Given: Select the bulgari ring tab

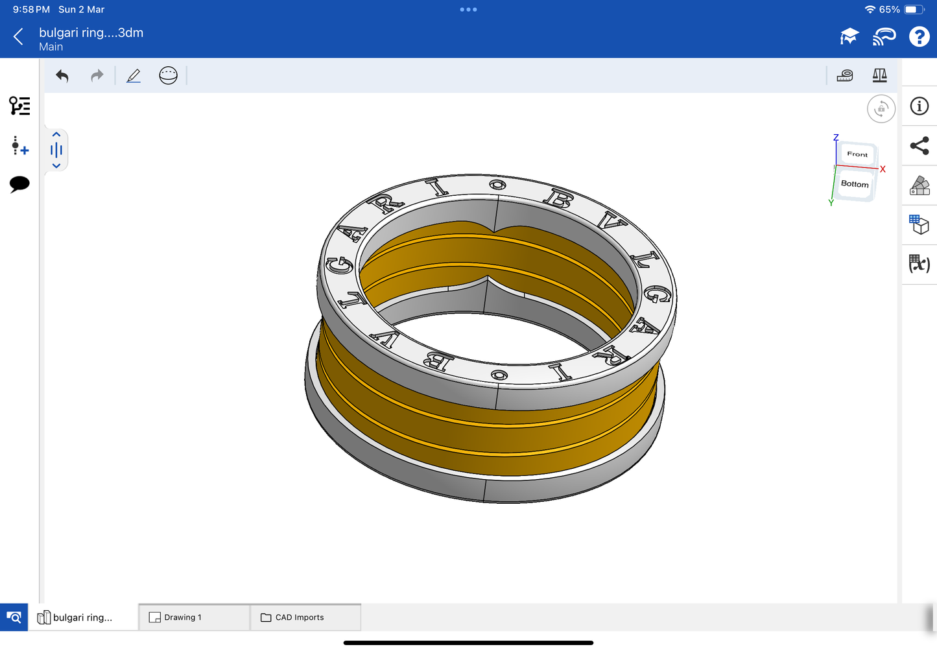Looking at the screenshot, I should click(82, 617).
